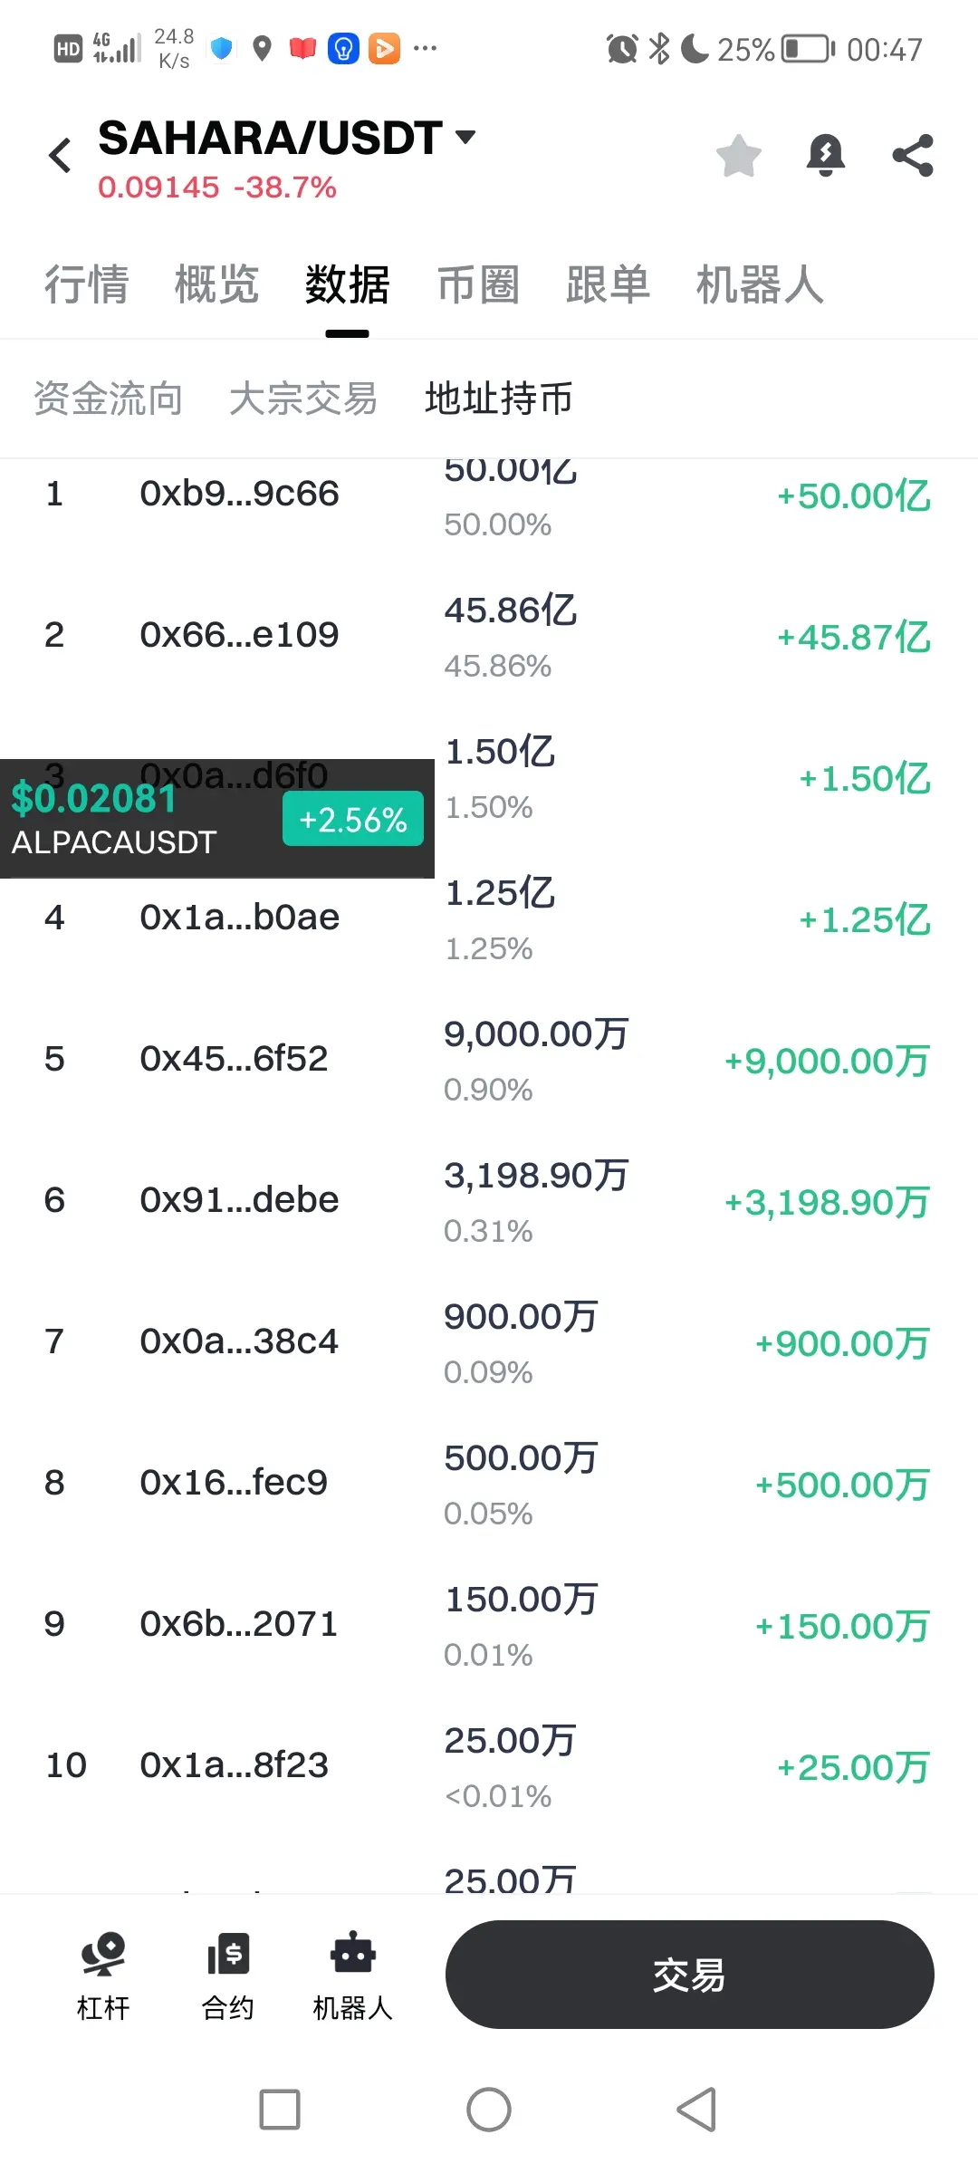The width and height of the screenshot is (978, 2163).
Task: Expand the SAHARA/USDT pair dropdown
Action: pos(465,138)
